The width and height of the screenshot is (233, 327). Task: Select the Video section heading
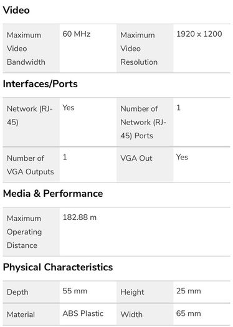point(16,10)
